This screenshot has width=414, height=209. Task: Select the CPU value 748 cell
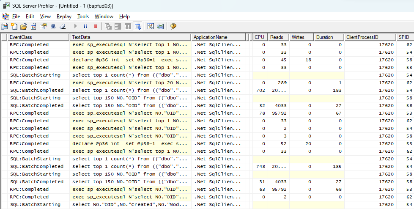pos(260,166)
